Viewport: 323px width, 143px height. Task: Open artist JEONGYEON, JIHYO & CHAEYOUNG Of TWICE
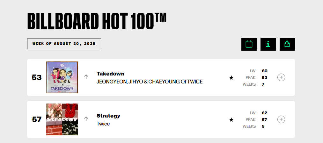150,82
